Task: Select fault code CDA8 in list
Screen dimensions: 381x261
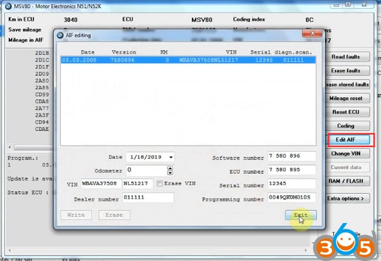Action: [42, 101]
